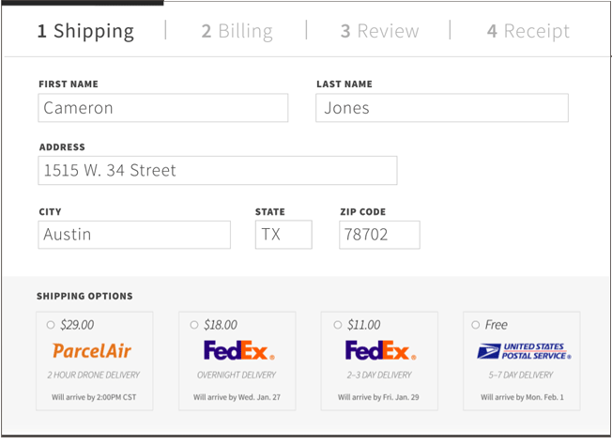This screenshot has height=445, width=612.
Task: Open the Shipping step tab
Action: pyautogui.click(x=85, y=31)
